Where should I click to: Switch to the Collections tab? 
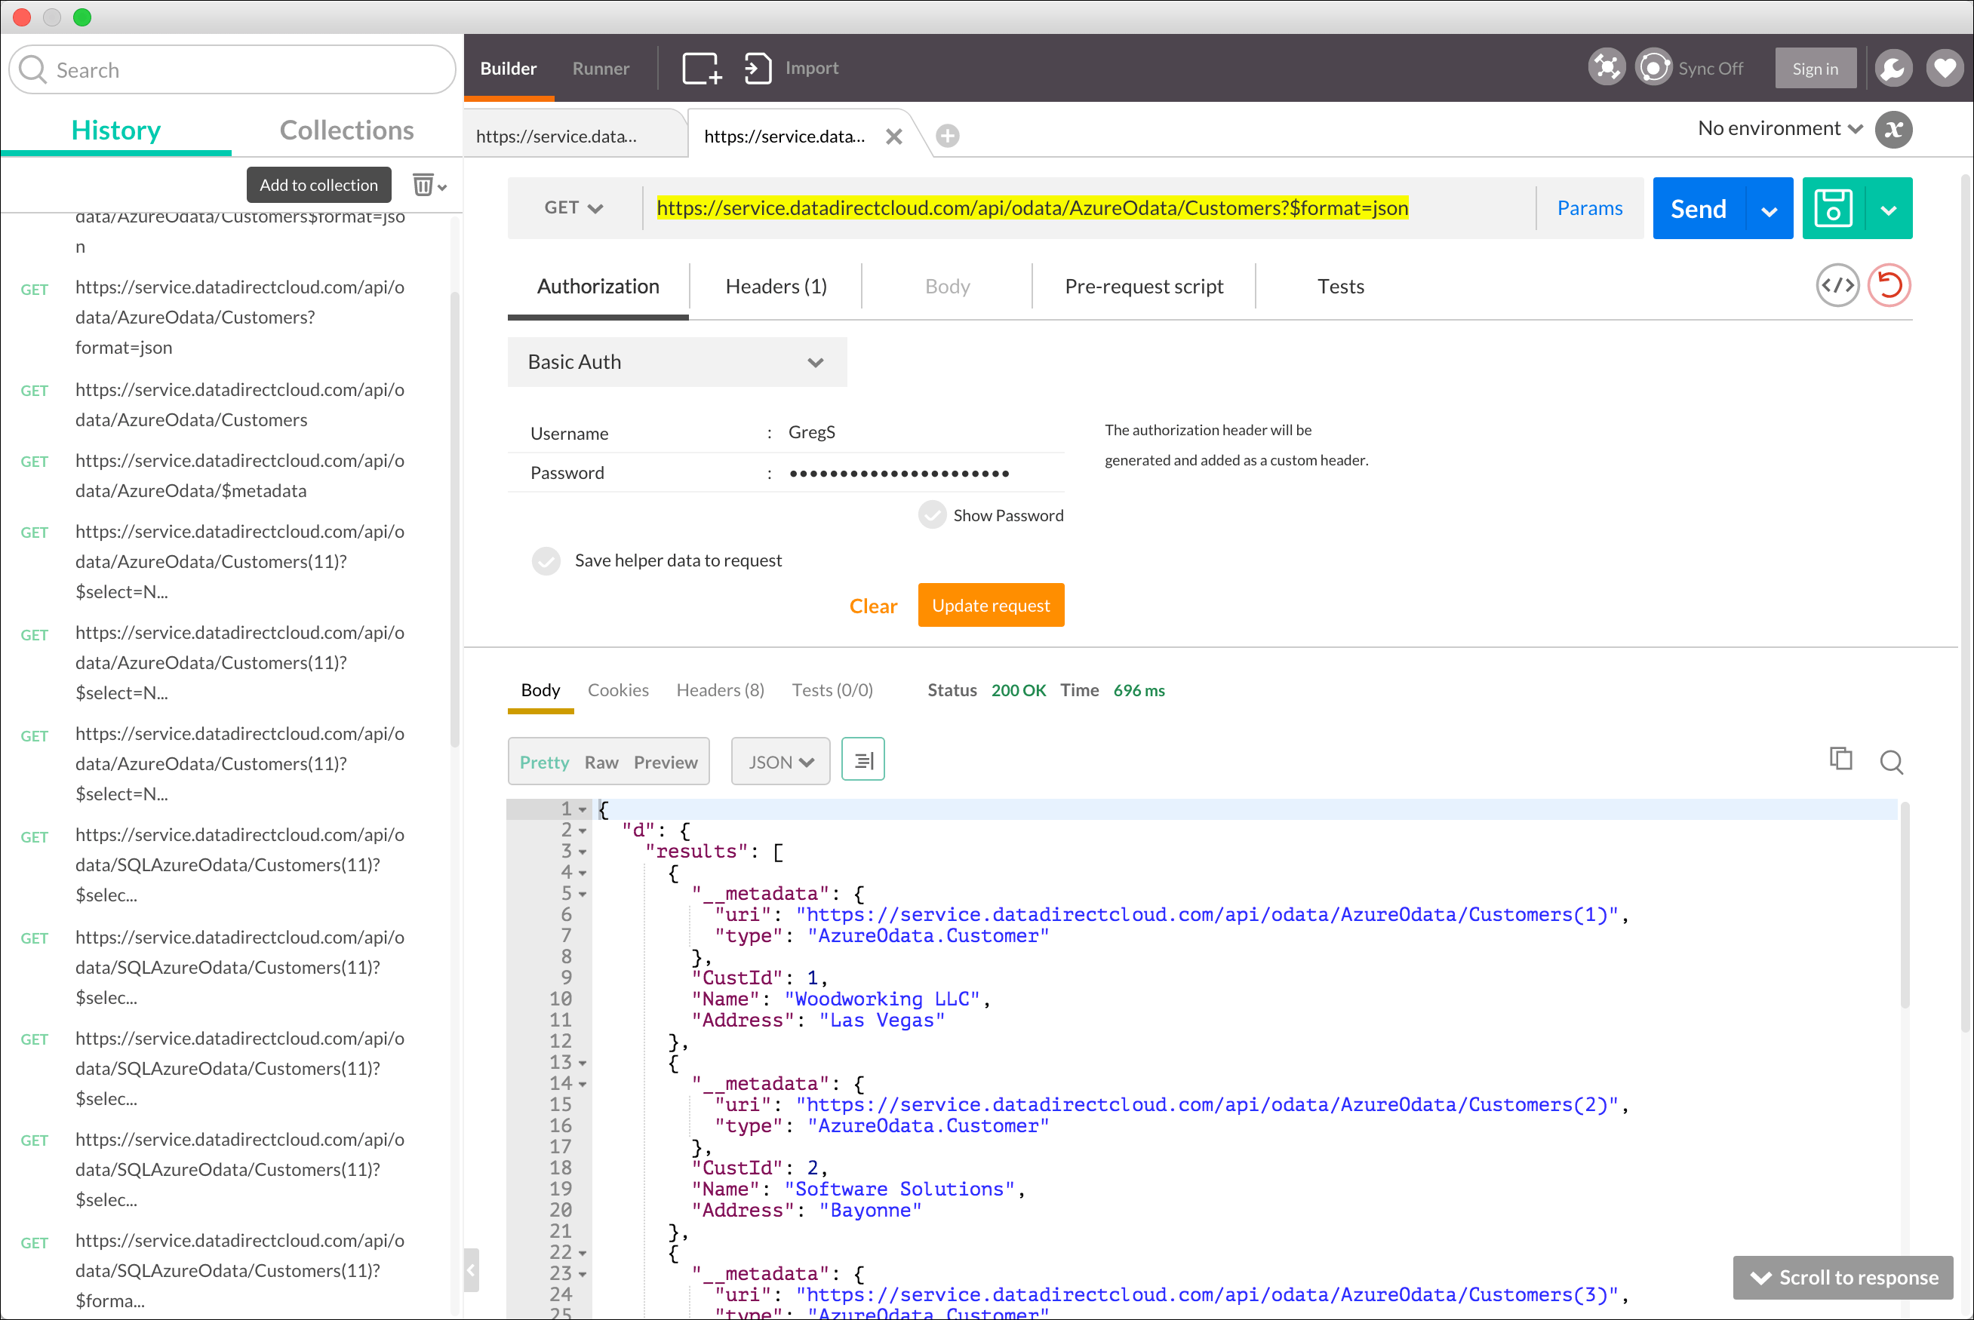(346, 130)
